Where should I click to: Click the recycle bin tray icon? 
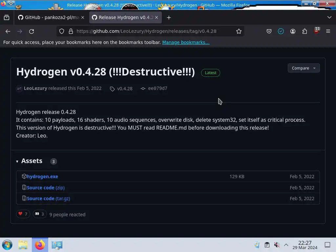tap(257, 245)
